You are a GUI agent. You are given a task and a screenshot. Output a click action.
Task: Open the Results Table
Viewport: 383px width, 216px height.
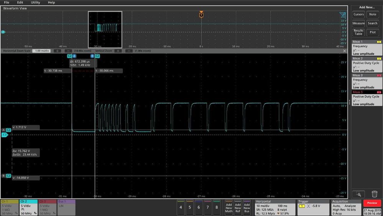pos(358,32)
